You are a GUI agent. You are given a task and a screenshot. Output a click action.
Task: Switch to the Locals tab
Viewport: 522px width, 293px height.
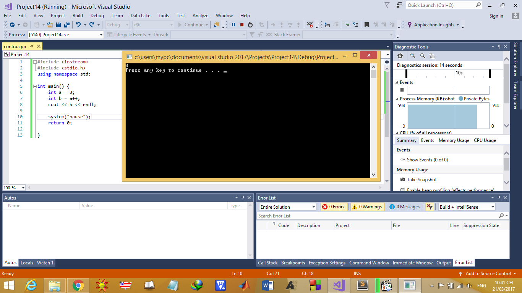point(27,262)
